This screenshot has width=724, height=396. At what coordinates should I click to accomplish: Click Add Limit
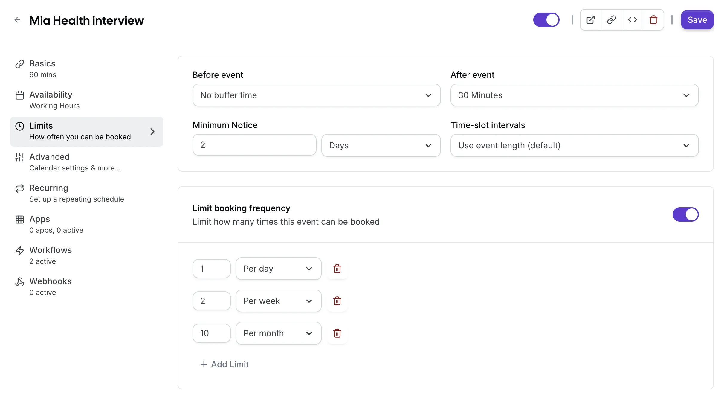tap(224, 364)
